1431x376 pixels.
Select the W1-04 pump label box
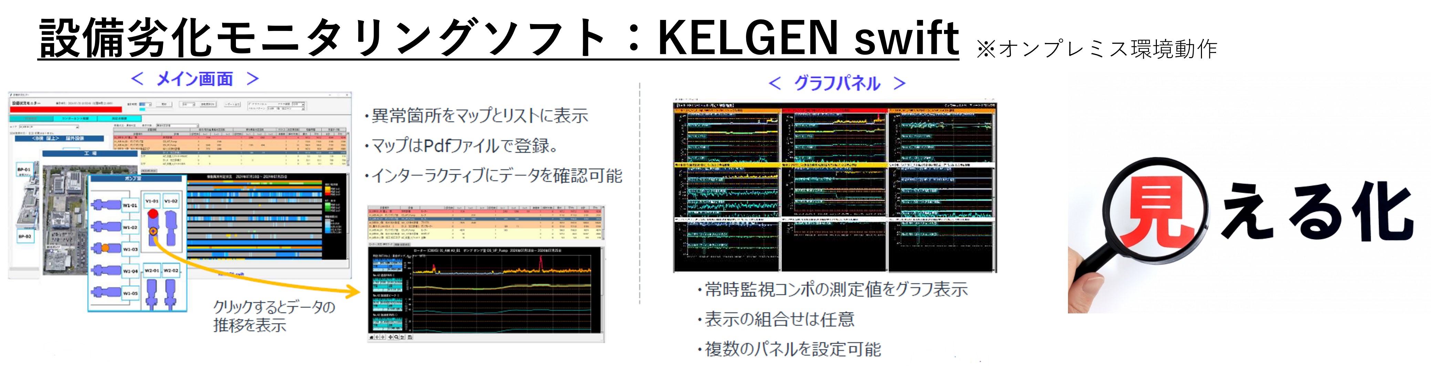[130, 271]
